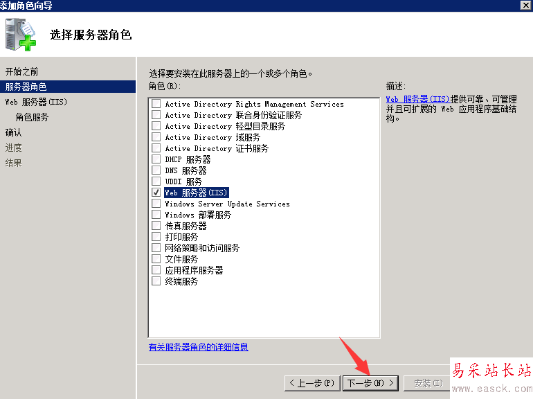Screen dimensions: 533x399
Task: Check 网络策略和访问服务 checkbox
Action: [x=156, y=247]
